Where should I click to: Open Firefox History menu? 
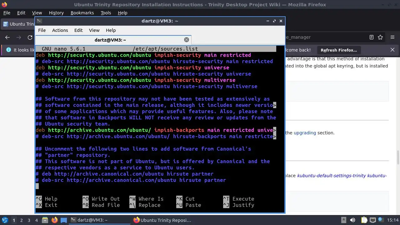coord(56,13)
